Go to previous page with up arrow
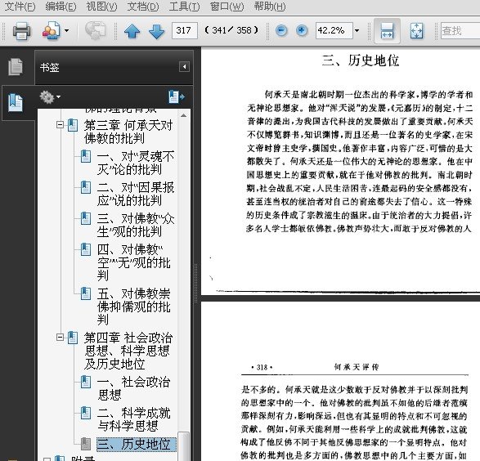Screen dimensions: 480x461 (132, 31)
